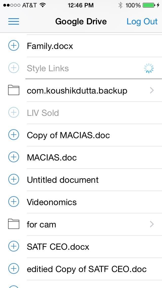Tap the plus icon beside Family.docx
The width and height of the screenshot is (162, 288).
click(x=14, y=46)
